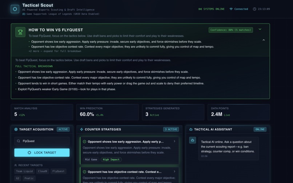Click the search magnifier icon in target field
Screen dimensions: 293x183
[x=18, y=141]
